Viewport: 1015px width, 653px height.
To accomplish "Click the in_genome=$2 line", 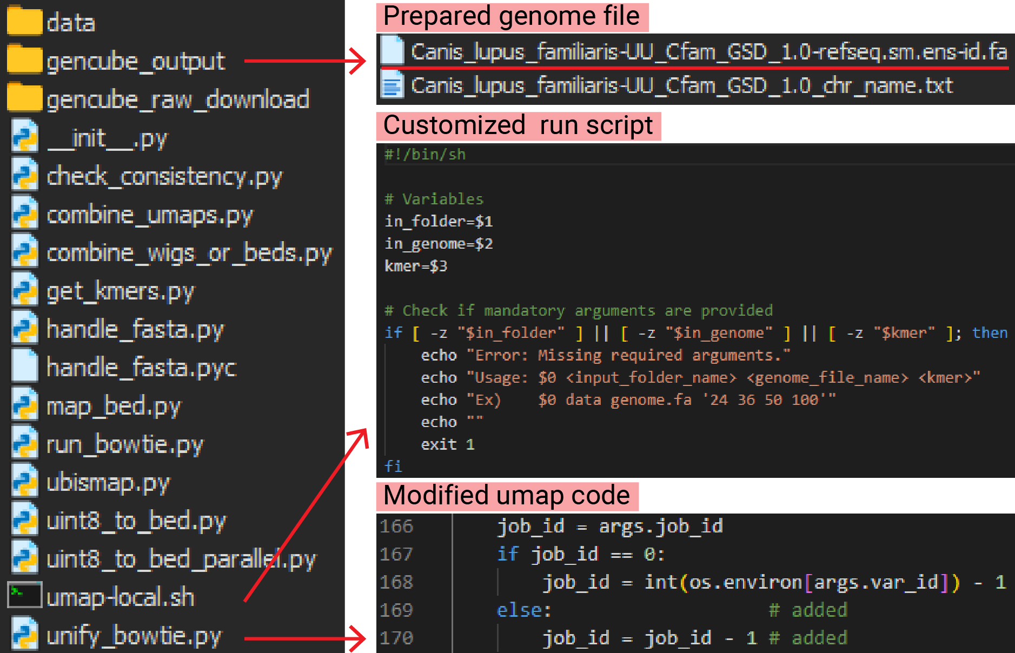I will pos(439,244).
